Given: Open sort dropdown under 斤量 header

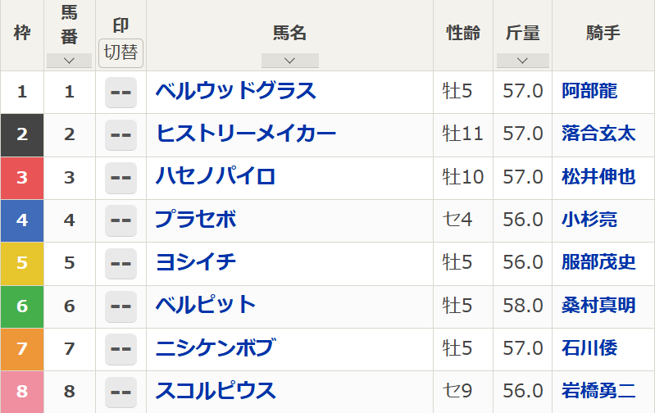Looking at the screenshot, I should (522, 61).
